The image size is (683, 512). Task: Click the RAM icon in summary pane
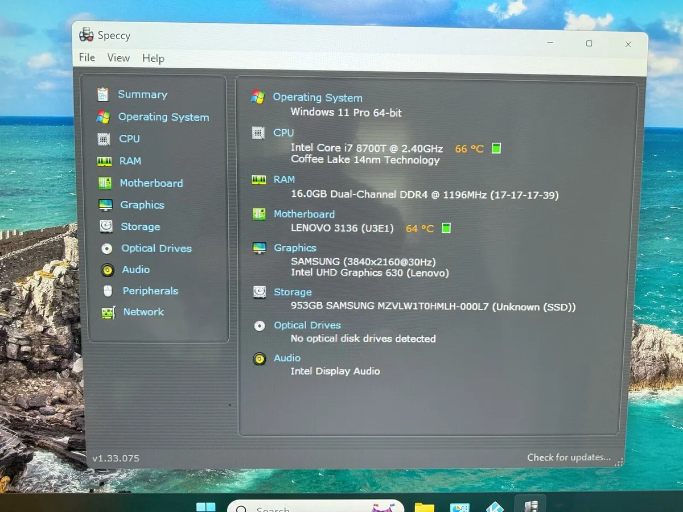[258, 180]
